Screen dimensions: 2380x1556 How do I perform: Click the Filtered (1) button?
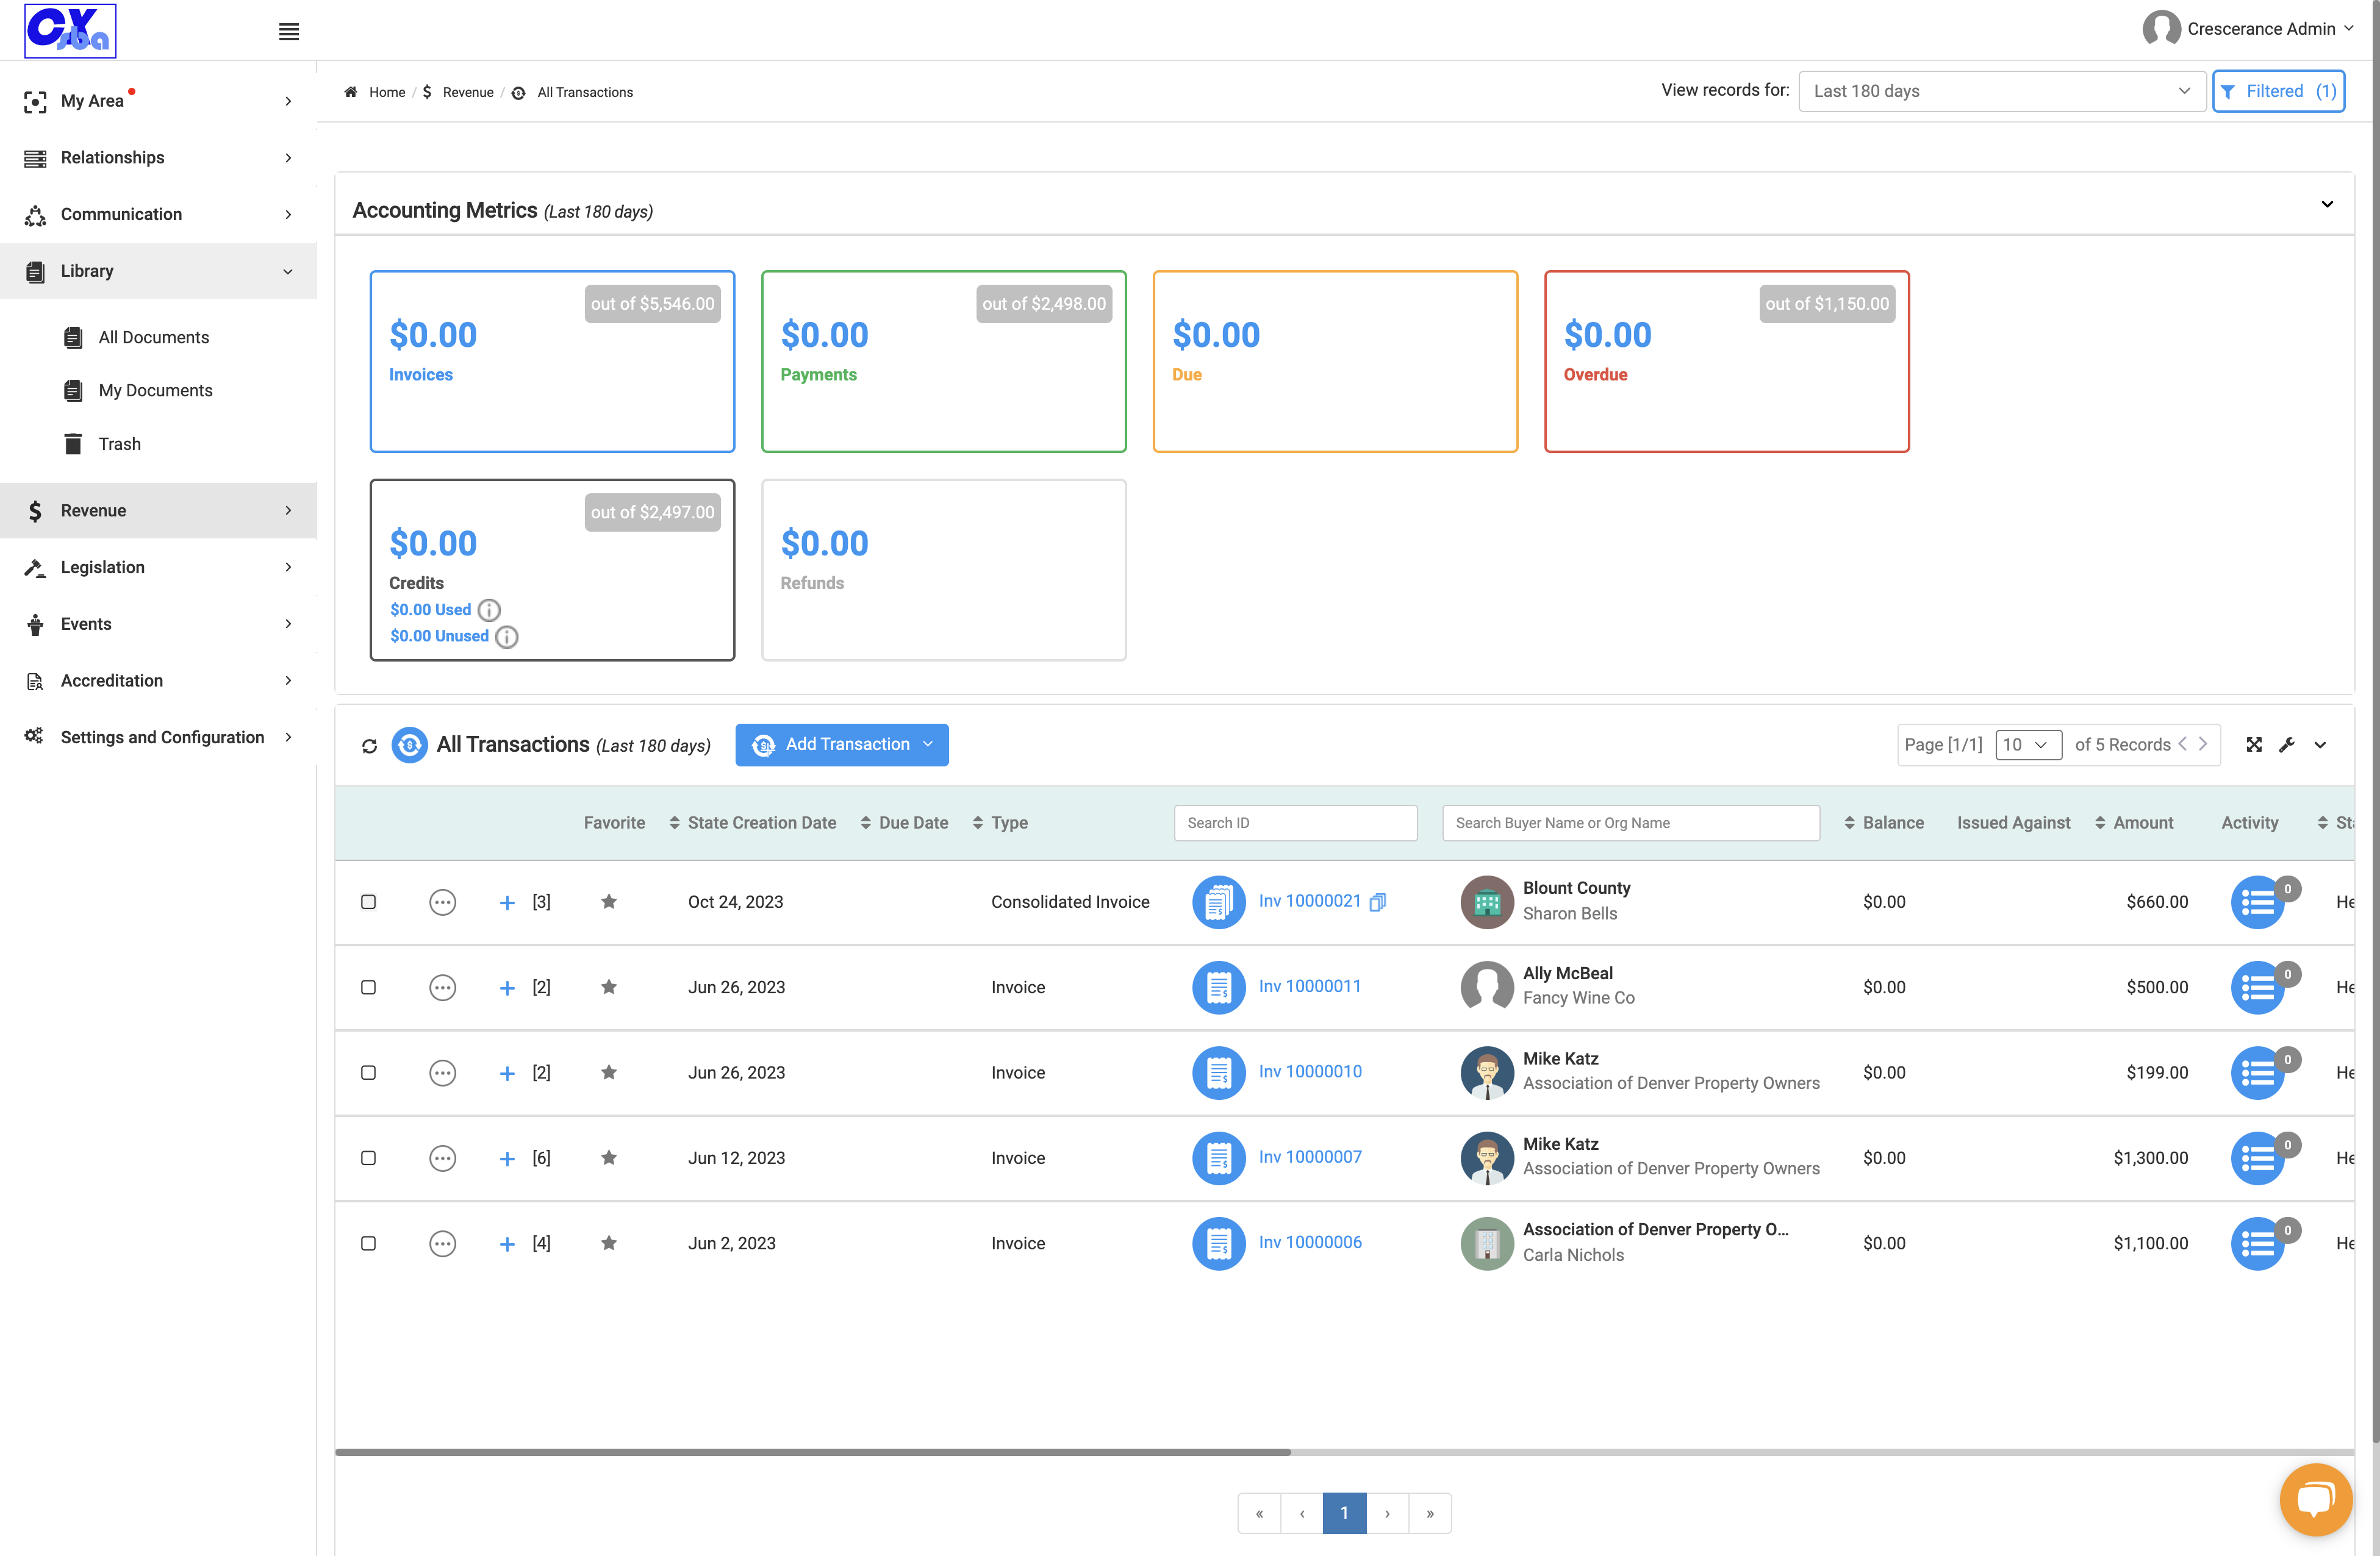(2279, 91)
